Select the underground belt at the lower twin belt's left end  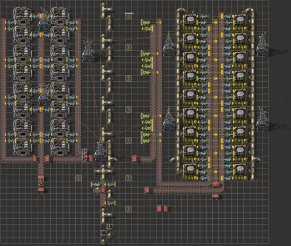(x=147, y=190)
